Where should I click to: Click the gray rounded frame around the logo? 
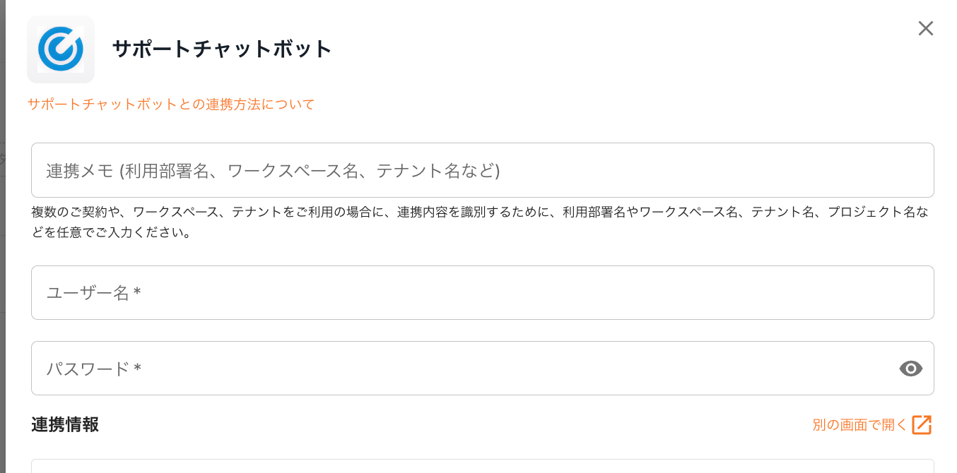coord(31,79)
